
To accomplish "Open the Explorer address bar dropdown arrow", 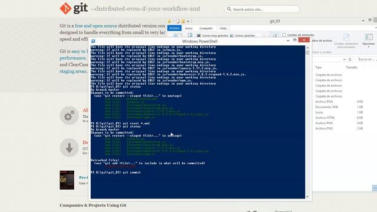I will click(x=344, y=59).
